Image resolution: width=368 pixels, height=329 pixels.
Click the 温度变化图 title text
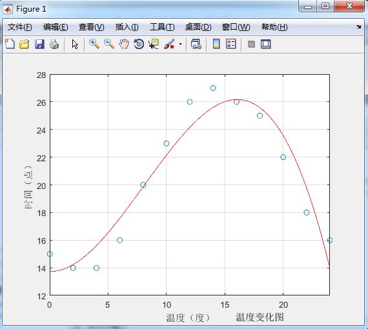[260, 317]
